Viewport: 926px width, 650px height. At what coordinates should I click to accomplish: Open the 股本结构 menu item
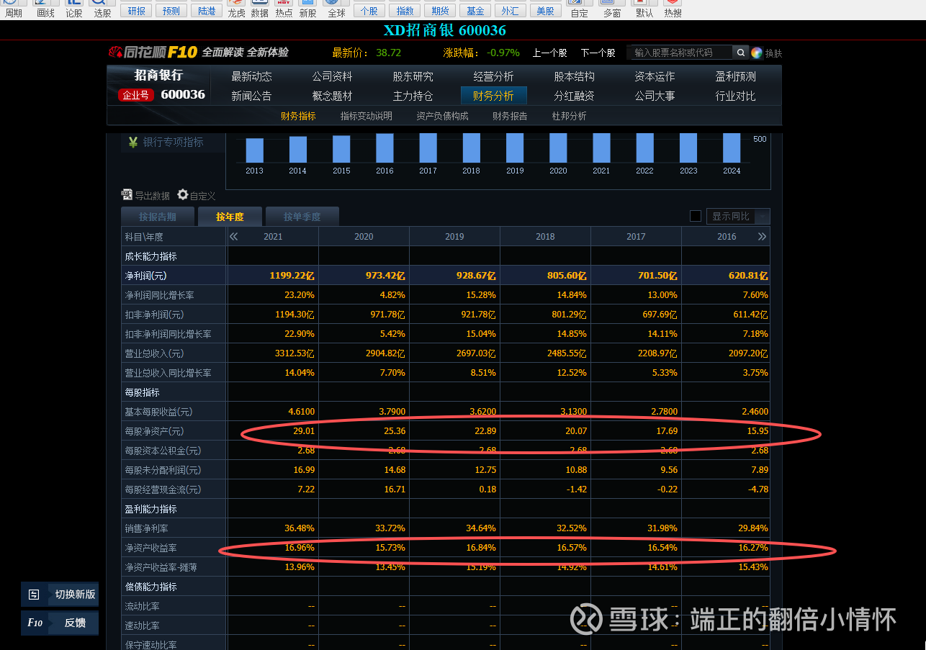pos(574,76)
